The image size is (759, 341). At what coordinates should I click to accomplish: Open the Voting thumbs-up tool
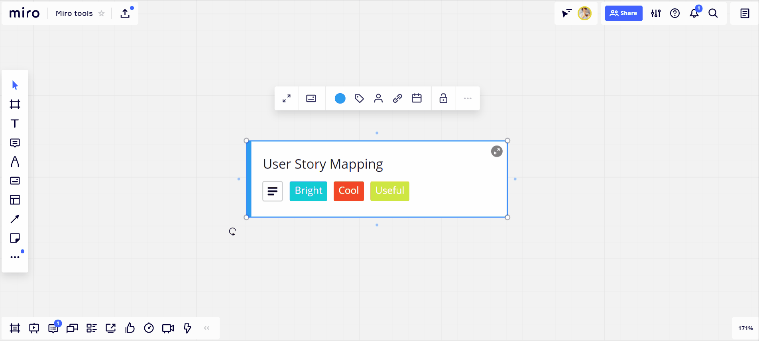click(x=130, y=328)
